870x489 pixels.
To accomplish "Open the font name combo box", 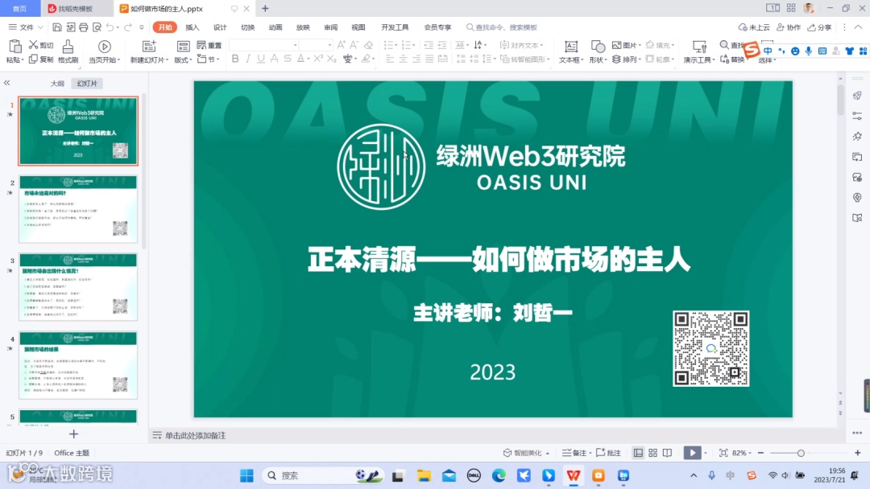I will coord(264,45).
